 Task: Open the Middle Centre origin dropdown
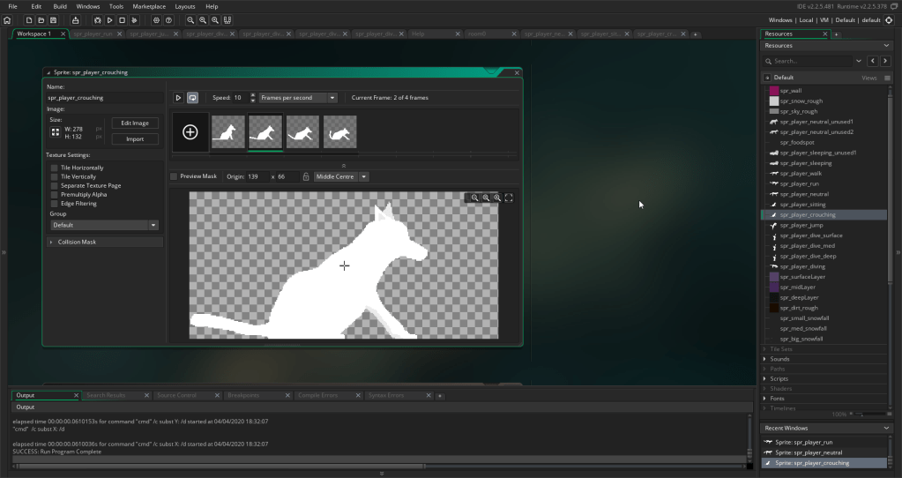click(x=341, y=176)
